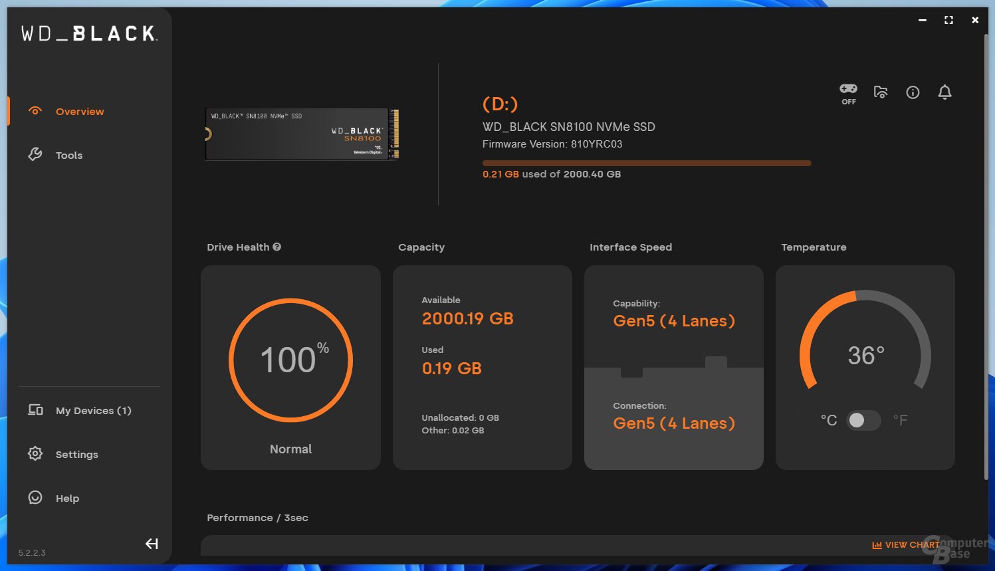Viewport: 995px width, 571px height.
Task: Open notifications bell icon
Action: pyautogui.click(x=944, y=92)
